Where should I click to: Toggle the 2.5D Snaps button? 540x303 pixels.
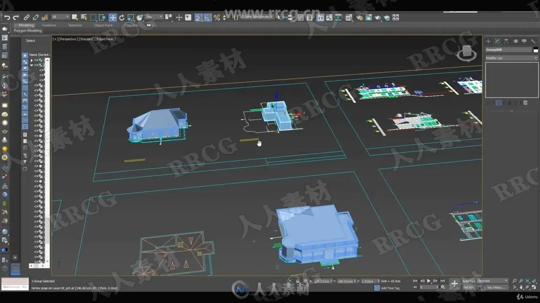(199, 18)
